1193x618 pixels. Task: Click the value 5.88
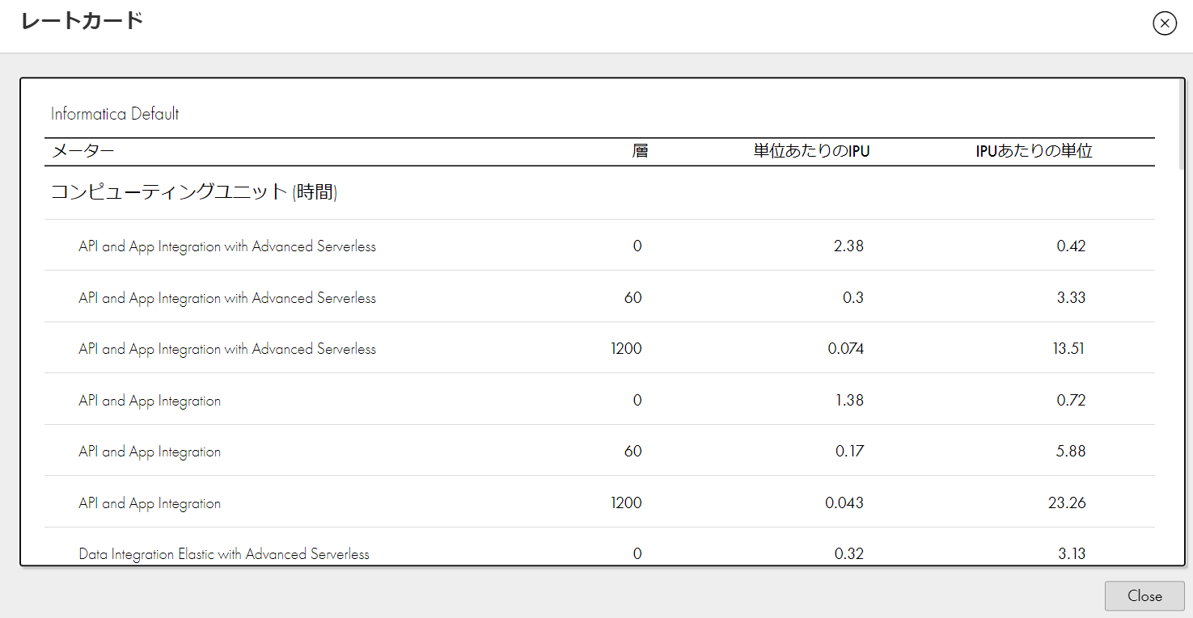click(x=1071, y=452)
